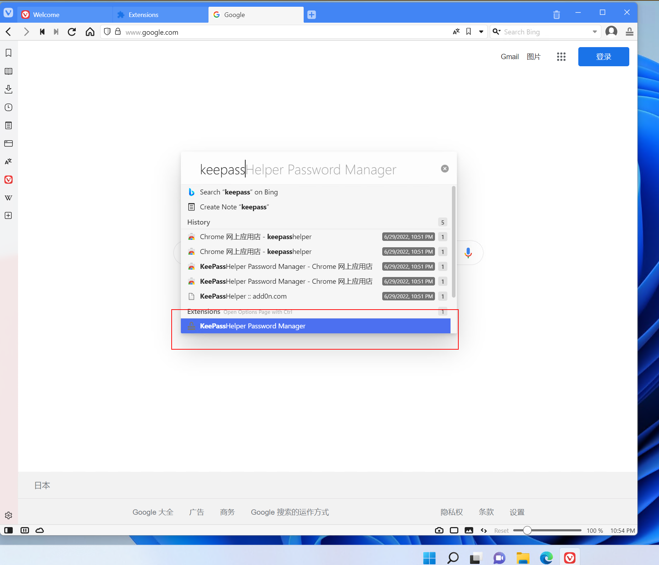Image resolution: width=659 pixels, height=565 pixels.
Task: Go to the home page
Action: pos(90,32)
